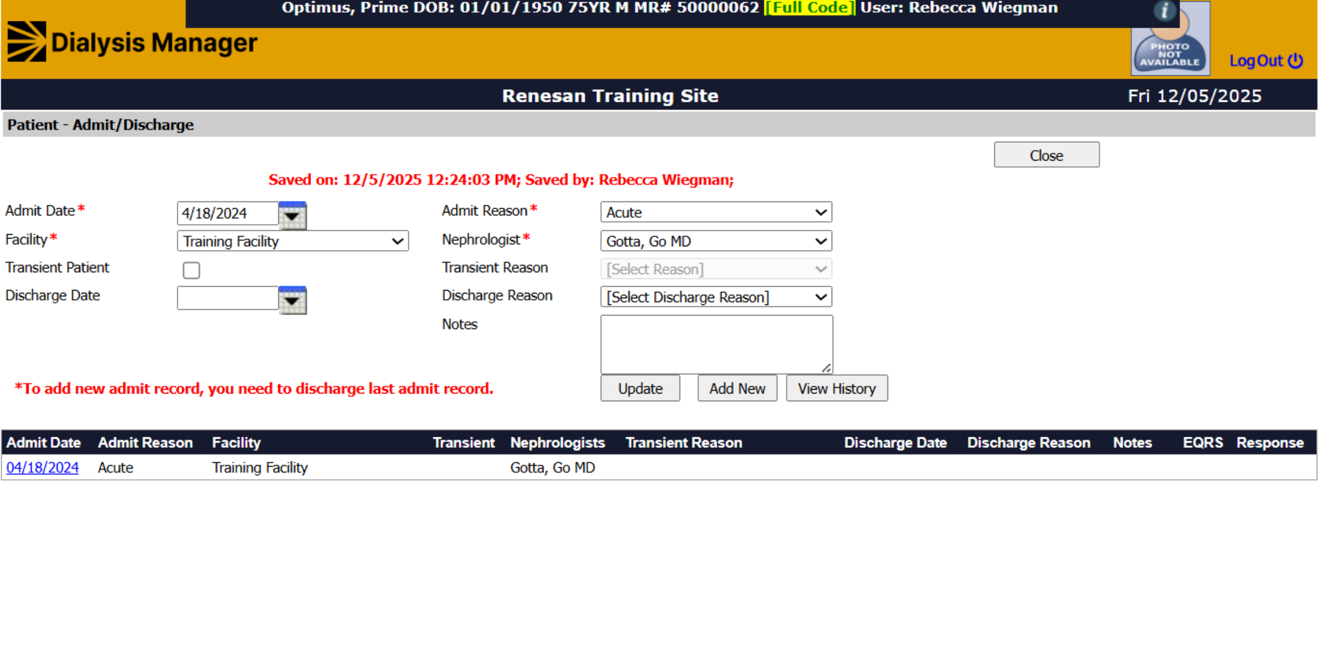This screenshot has width=1328, height=657.
Task: Open the 04/18/2024 admit record link
Action: pos(43,468)
